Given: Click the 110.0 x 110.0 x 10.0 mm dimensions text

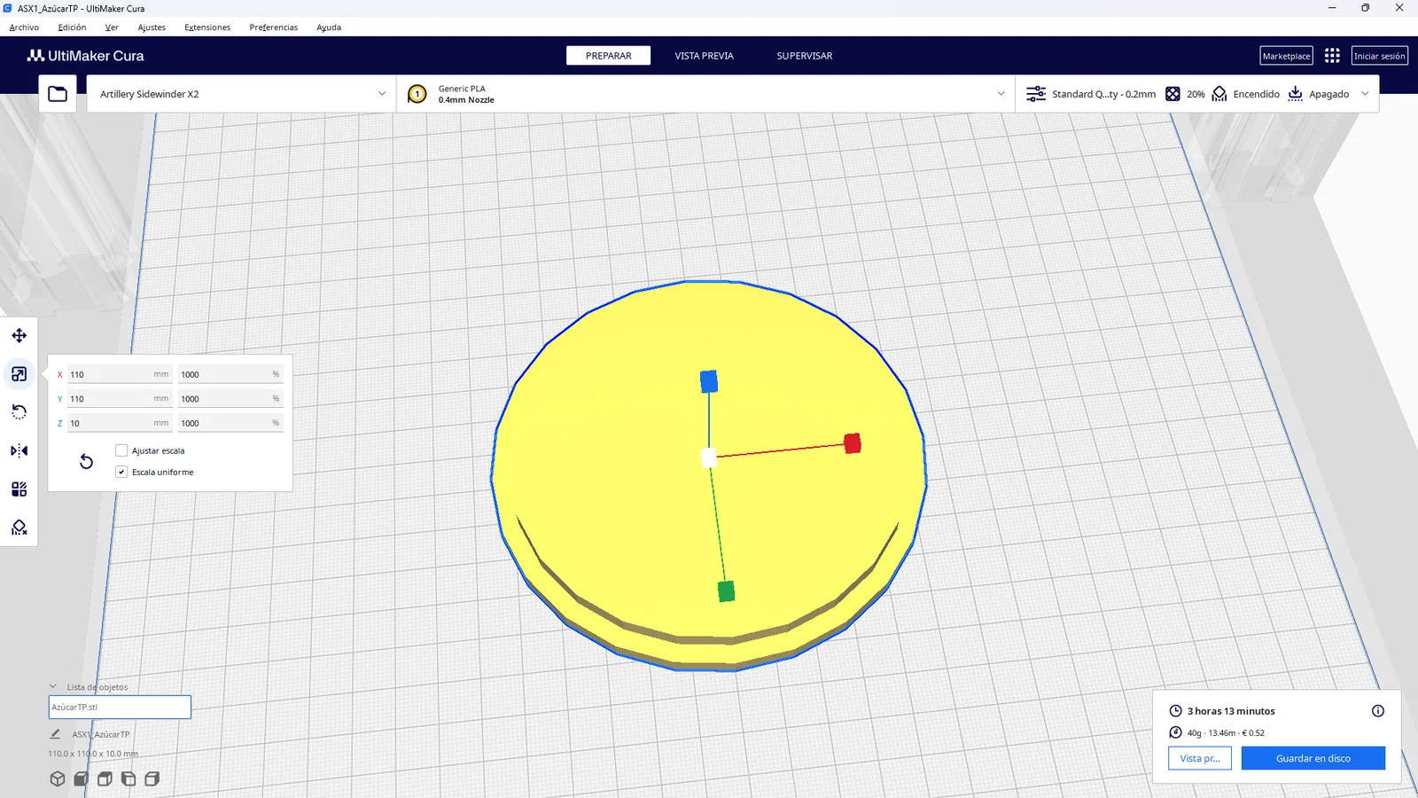Looking at the screenshot, I should (93, 754).
